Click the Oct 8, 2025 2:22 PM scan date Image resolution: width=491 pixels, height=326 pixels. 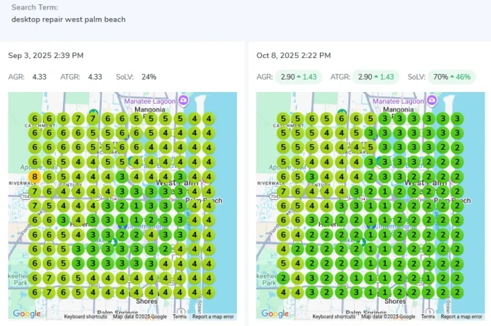click(294, 55)
